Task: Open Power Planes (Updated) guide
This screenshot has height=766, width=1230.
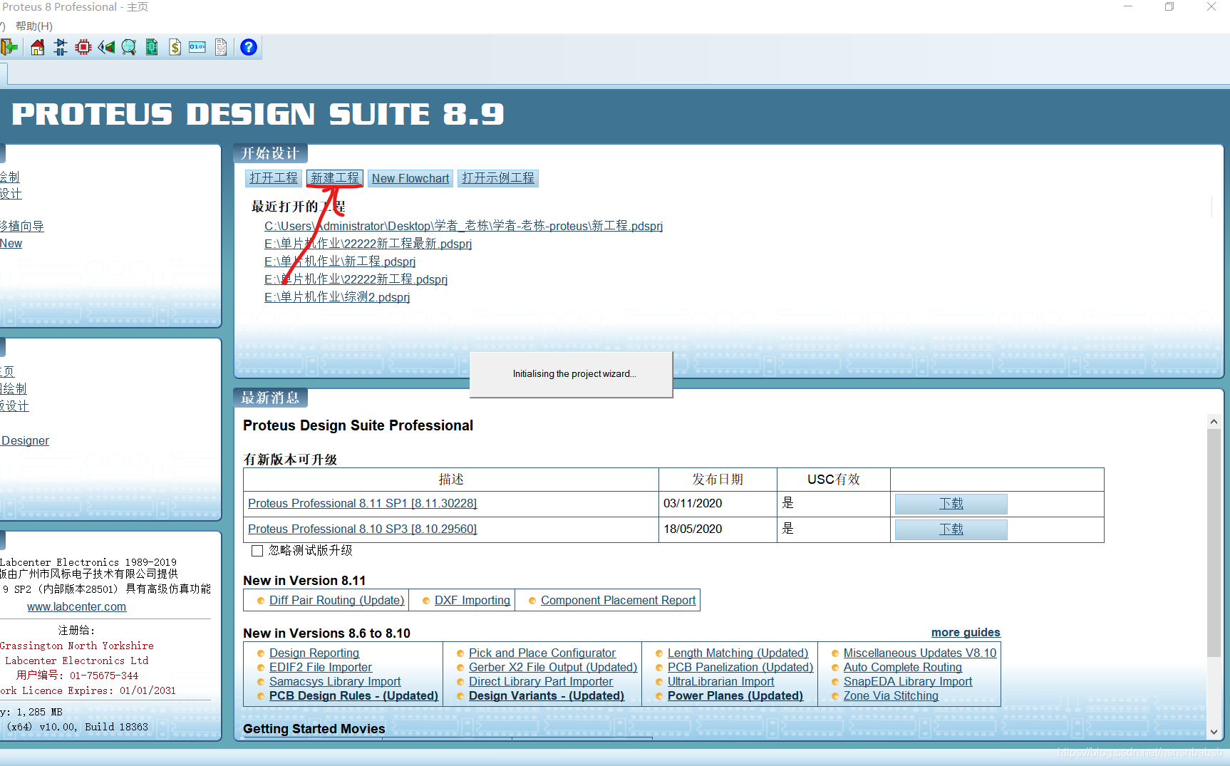Action: [735, 695]
